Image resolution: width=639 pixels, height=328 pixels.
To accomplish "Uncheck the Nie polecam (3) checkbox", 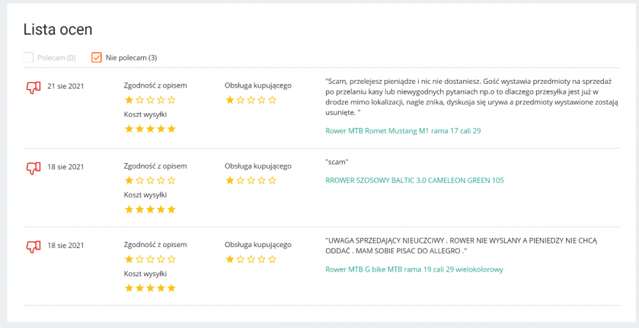I will 96,58.
